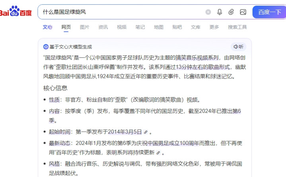Open image search with picture icon
Viewport: 286px width, 177px height.
[243, 12]
